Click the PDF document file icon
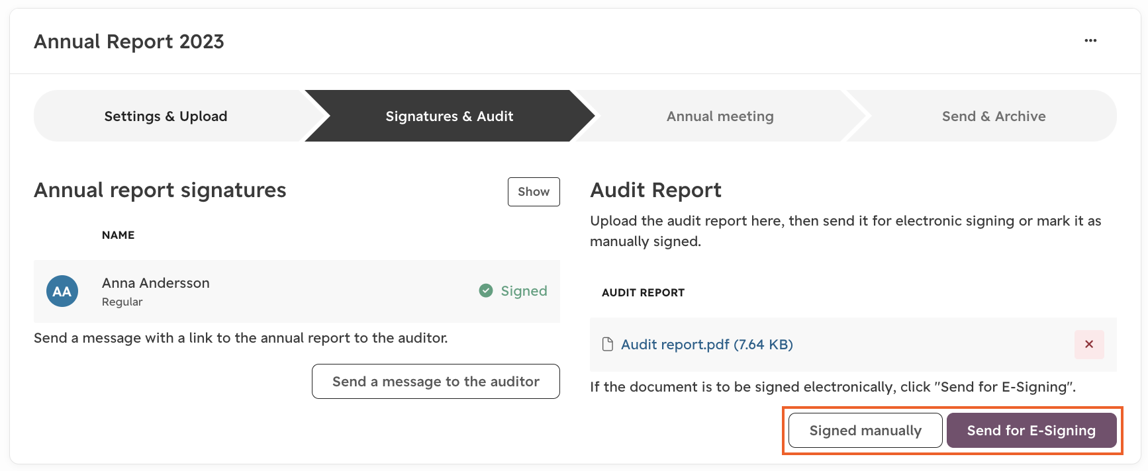The width and height of the screenshot is (1148, 471). pyautogui.click(x=607, y=344)
